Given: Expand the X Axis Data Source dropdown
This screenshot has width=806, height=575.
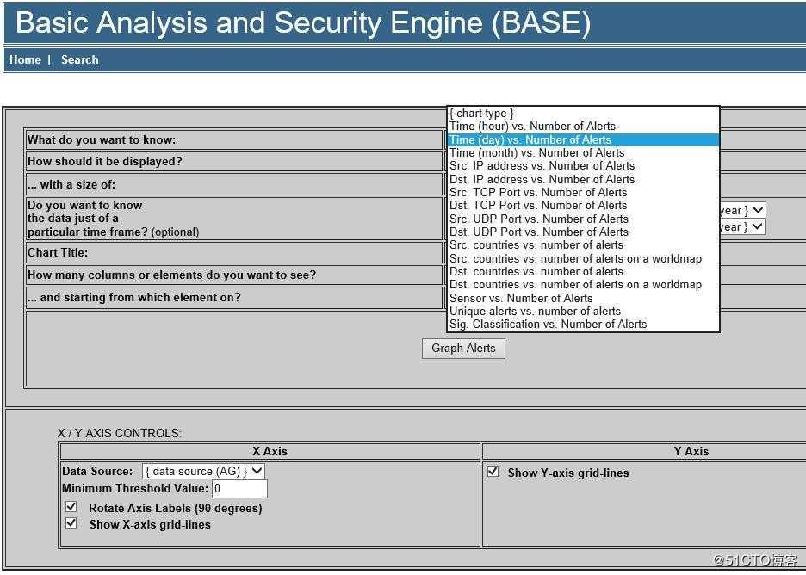Looking at the screenshot, I should point(203,471).
